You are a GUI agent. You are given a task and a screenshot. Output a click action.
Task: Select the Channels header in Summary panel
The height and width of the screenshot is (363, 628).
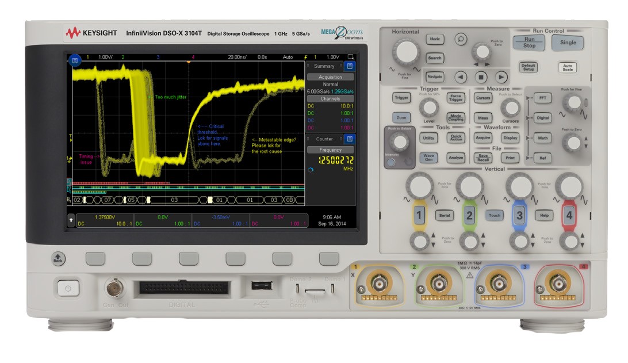(x=331, y=99)
